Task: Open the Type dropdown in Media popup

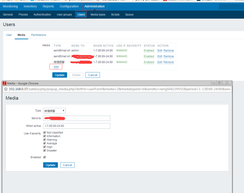Action: pos(54,111)
